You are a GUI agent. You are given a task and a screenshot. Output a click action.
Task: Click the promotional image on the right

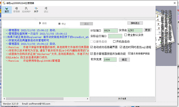coord(166,36)
